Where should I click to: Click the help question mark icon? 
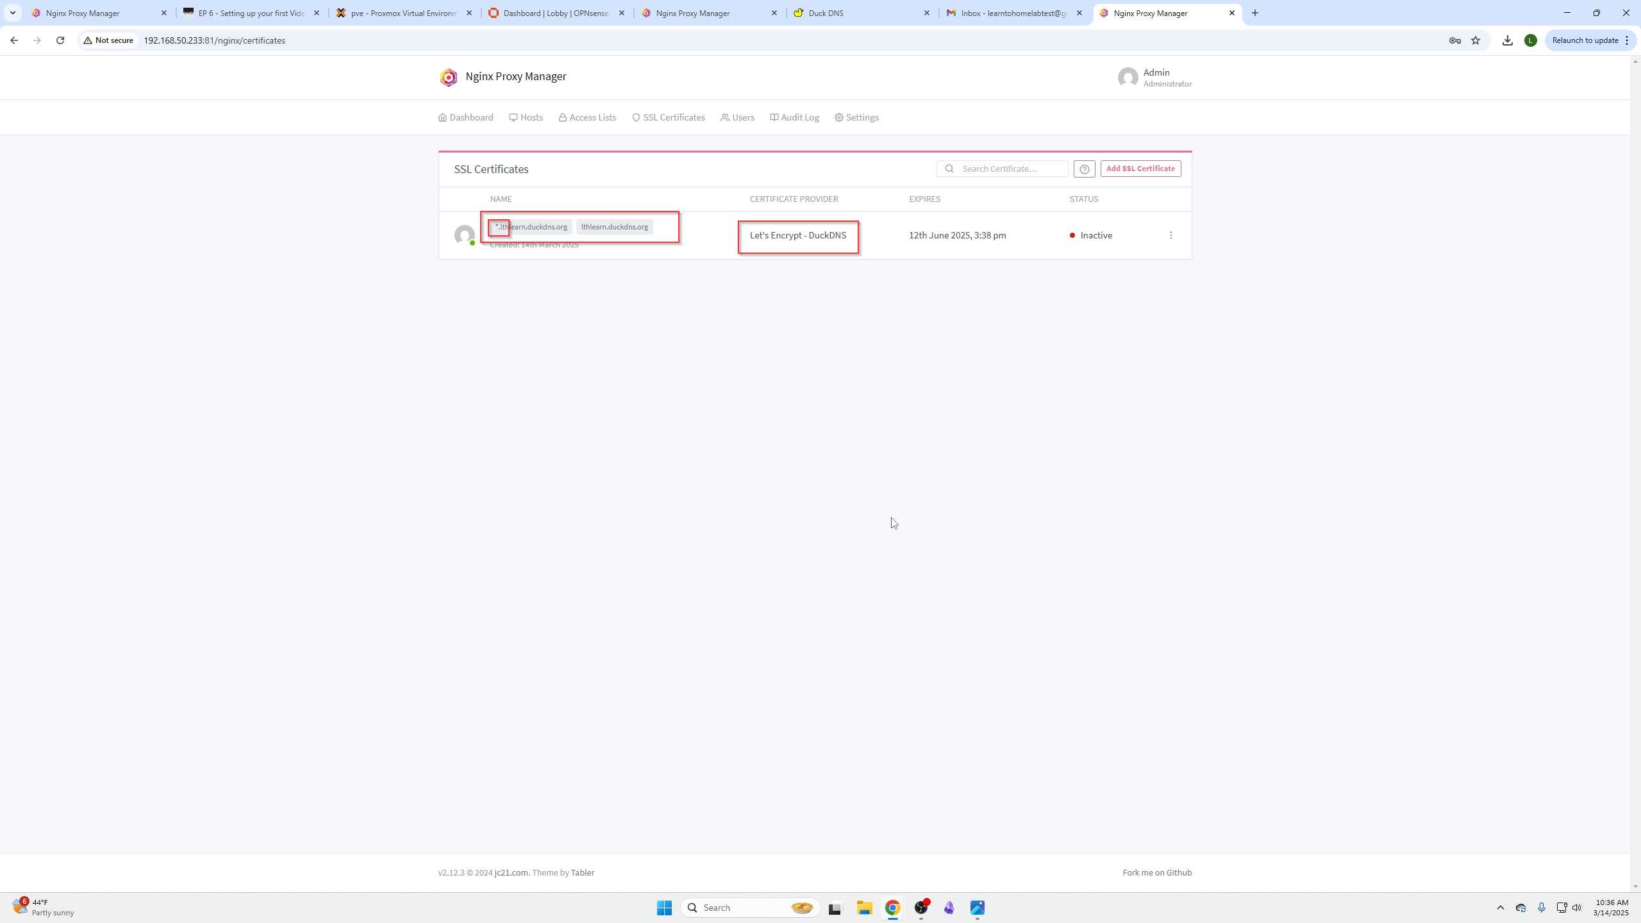tap(1084, 169)
